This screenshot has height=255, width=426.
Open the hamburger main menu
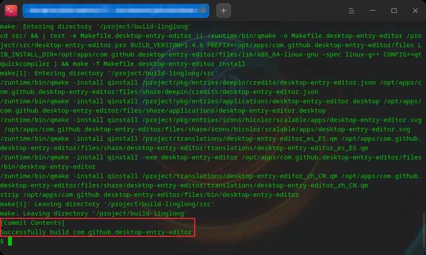click(x=351, y=11)
